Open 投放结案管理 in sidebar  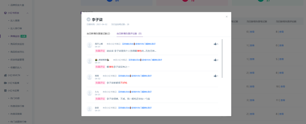17,60
